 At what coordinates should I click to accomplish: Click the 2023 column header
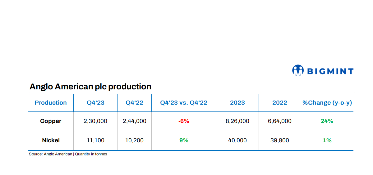point(237,103)
